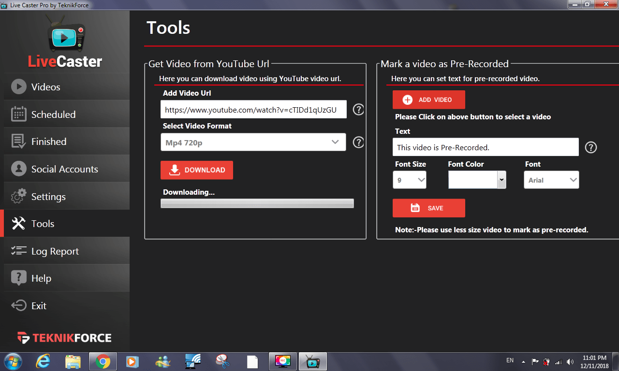Viewport: 619px width, 371px height.
Task: Open the Select Video Format dropdown
Action: [x=253, y=142]
